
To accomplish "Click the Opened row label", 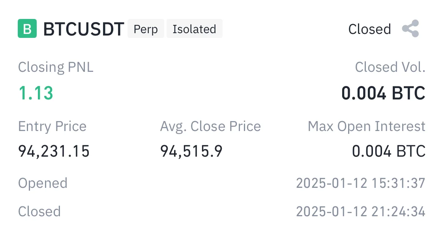I will (43, 183).
